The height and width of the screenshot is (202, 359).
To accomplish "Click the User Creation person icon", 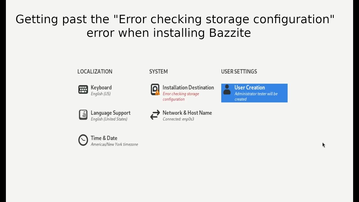I will click(227, 90).
